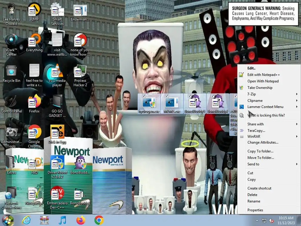Choose Open With Notepad

[269, 81]
